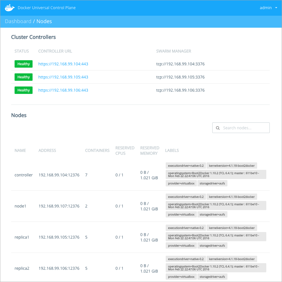This screenshot has height=282, width=282.
Task: Click node1's storagedriver=aufs label tag
Action: 212,214
